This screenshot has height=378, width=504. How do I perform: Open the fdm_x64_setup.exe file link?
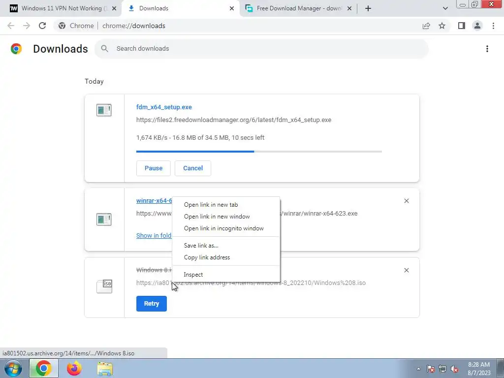pos(164,107)
